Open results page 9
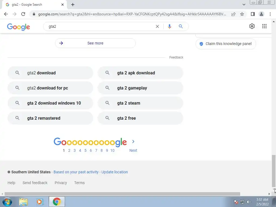Image resolution: width=276 pixels, height=207 pixels. point(107,150)
